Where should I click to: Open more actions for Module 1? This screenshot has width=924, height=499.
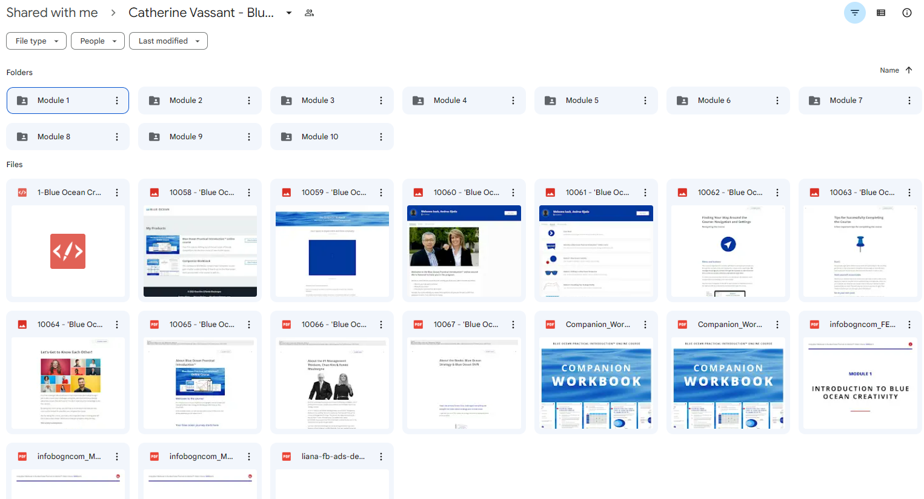coord(117,101)
